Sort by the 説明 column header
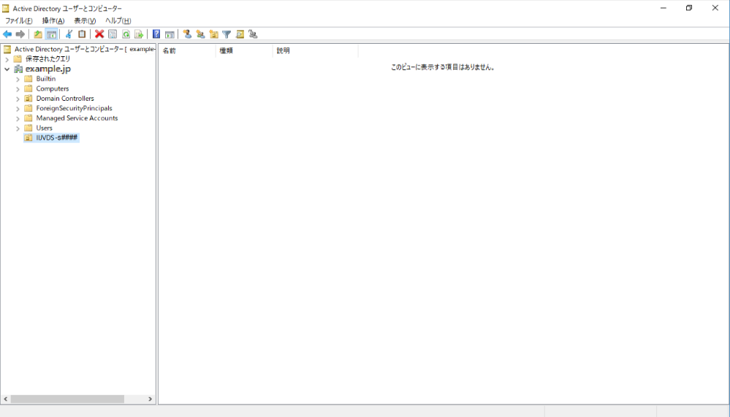The height and width of the screenshot is (417, 730). click(x=315, y=50)
